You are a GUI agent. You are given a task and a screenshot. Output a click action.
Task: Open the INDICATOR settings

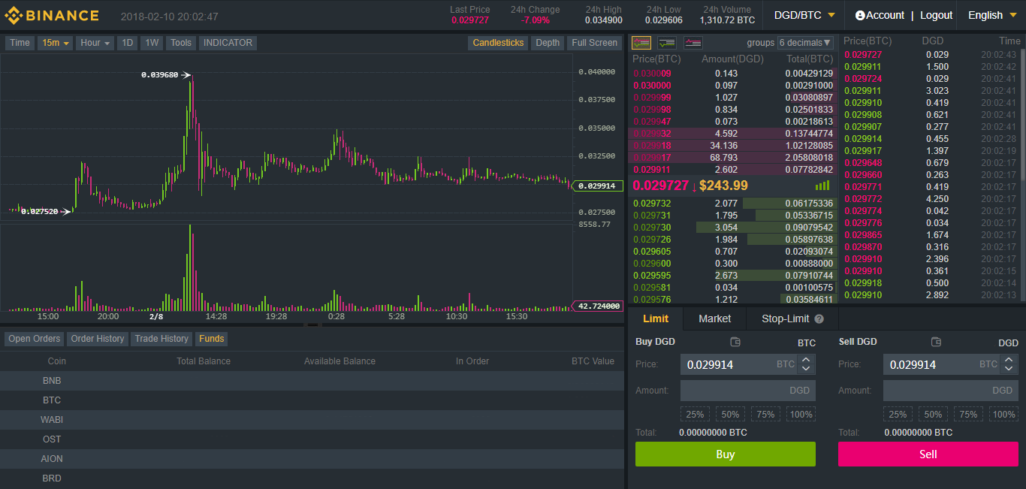(x=228, y=43)
